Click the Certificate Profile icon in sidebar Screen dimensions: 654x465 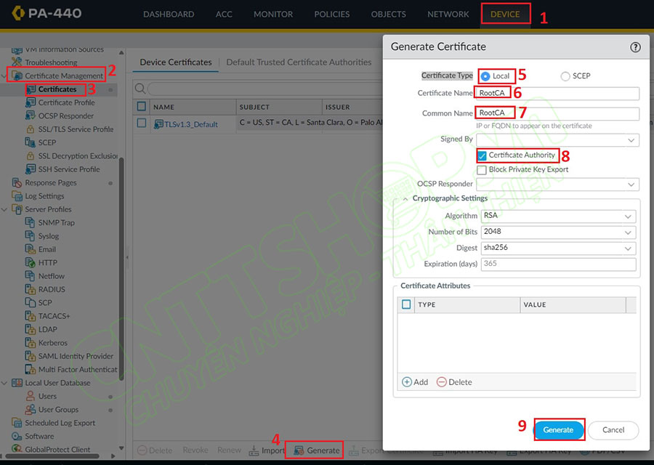[31, 102]
